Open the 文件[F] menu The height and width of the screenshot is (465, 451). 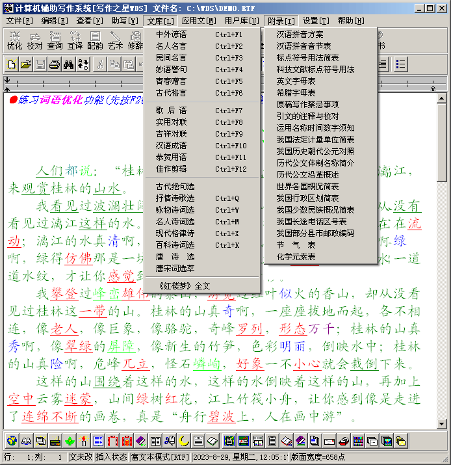click(x=19, y=21)
